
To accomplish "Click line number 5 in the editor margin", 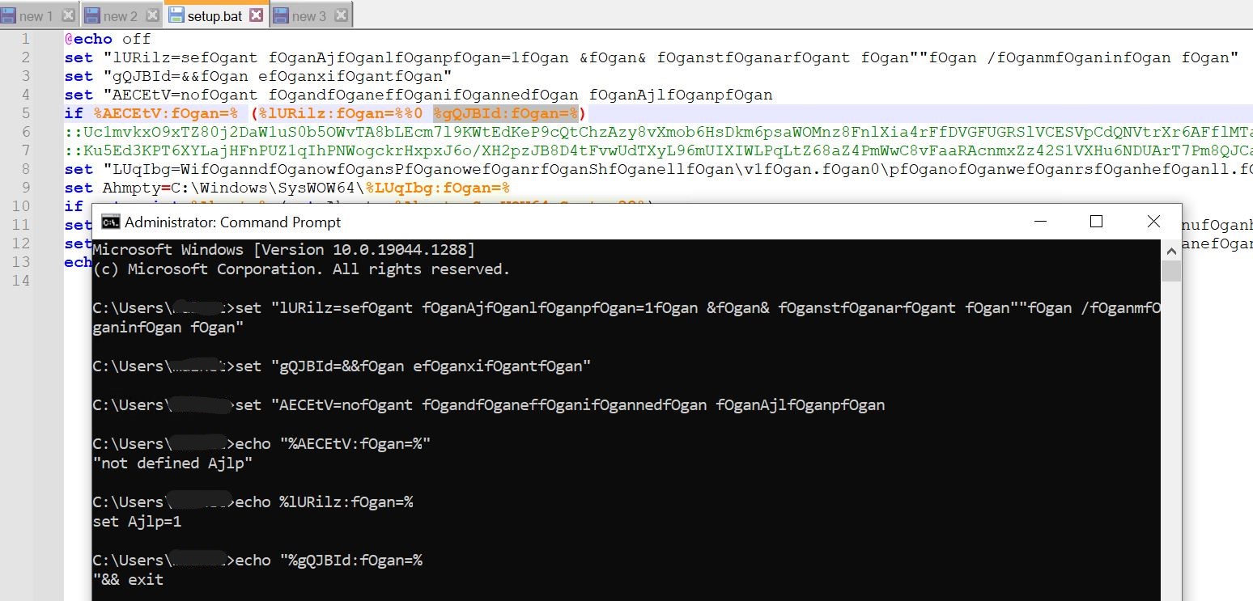I will [26, 113].
